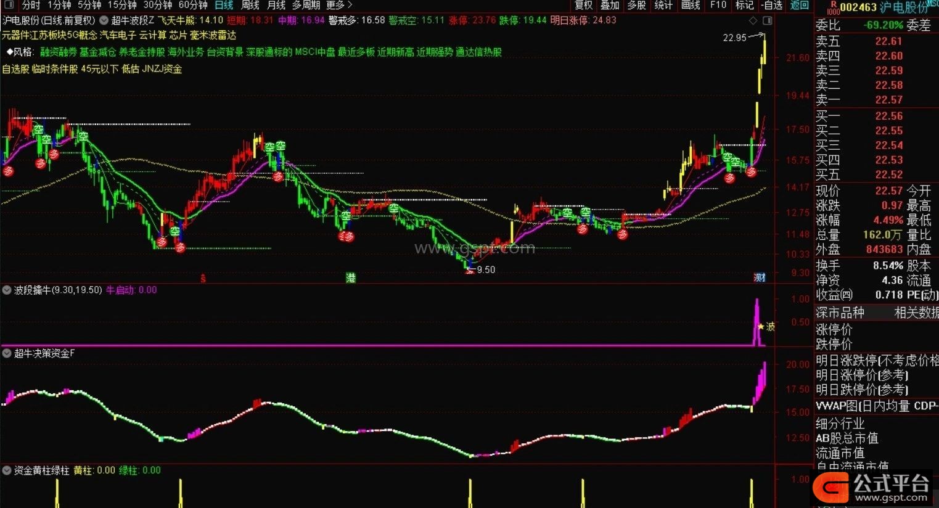Open the 波段擒牛 indicator dropdown arrow
This screenshot has width=939, height=508.
tap(7, 290)
